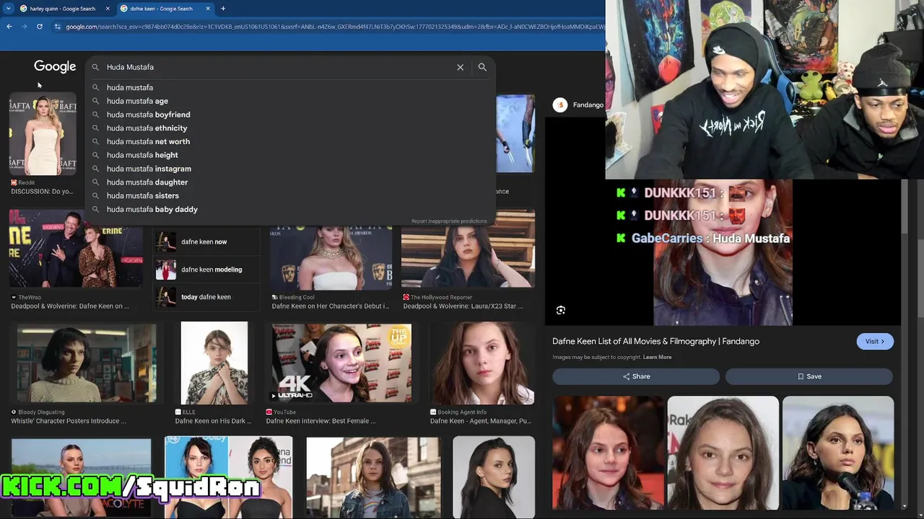The image size is (924, 519).
Task: Select the 'huda mustafa boyfriend' suggestion
Action: point(290,115)
